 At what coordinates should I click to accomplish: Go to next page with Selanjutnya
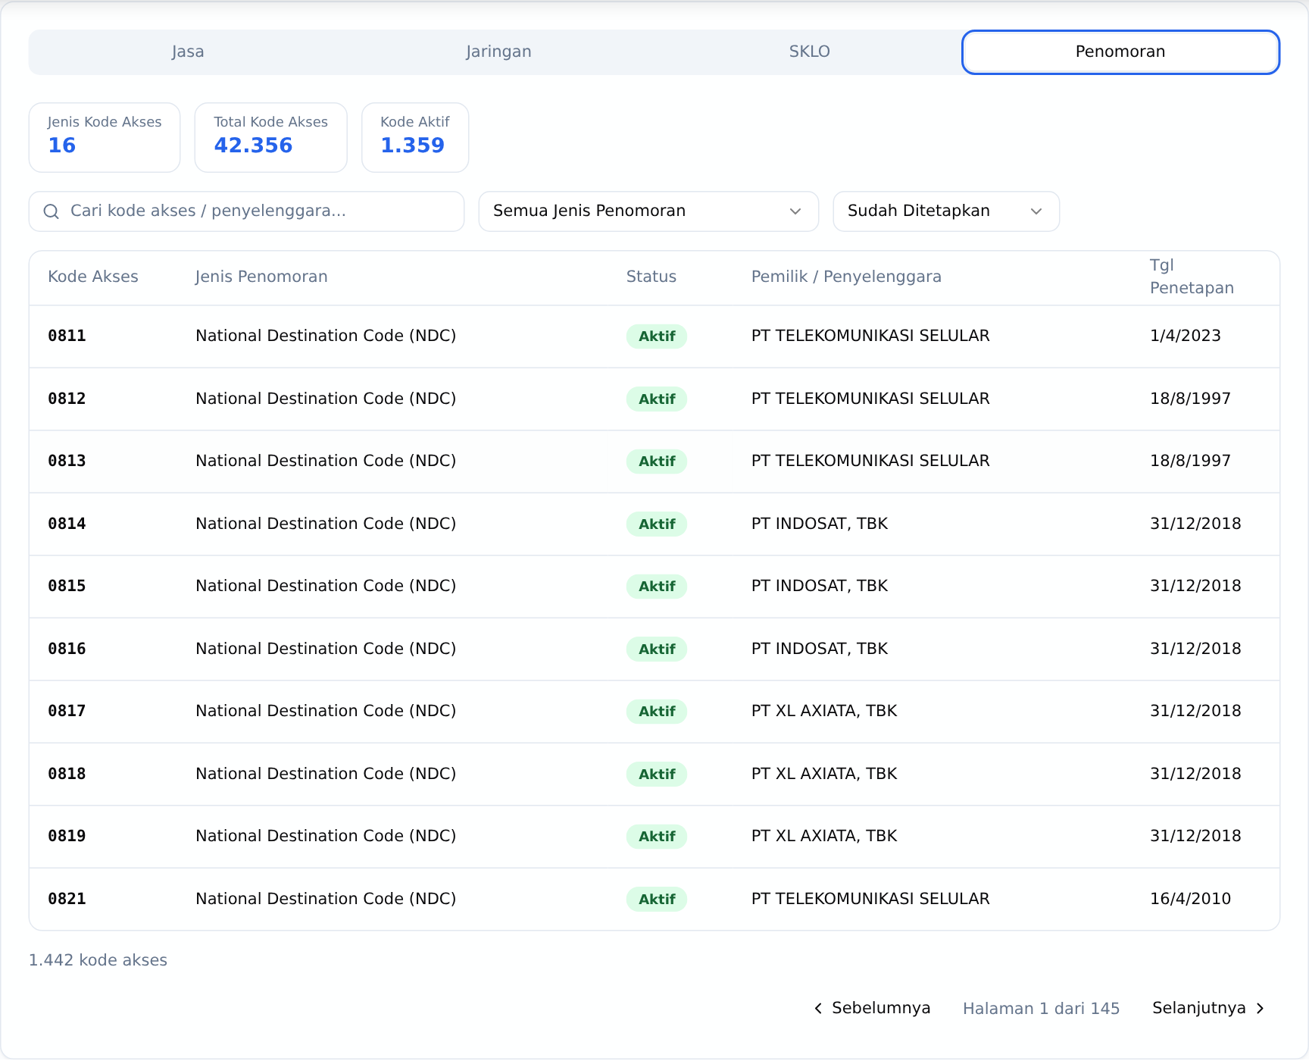click(x=1209, y=1008)
